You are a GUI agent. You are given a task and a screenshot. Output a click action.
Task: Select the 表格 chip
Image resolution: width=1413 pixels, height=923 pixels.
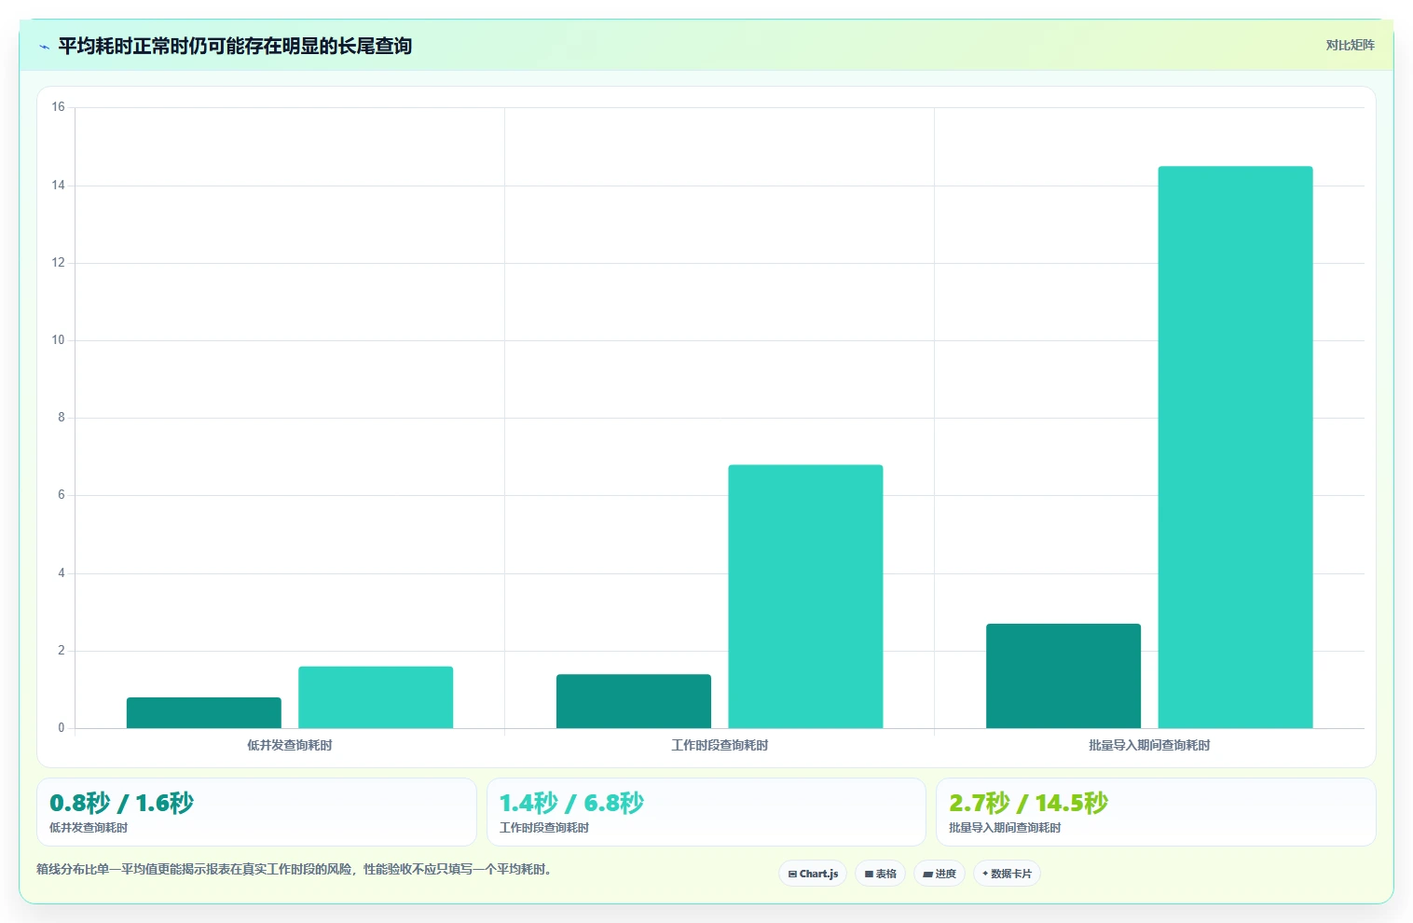point(880,874)
